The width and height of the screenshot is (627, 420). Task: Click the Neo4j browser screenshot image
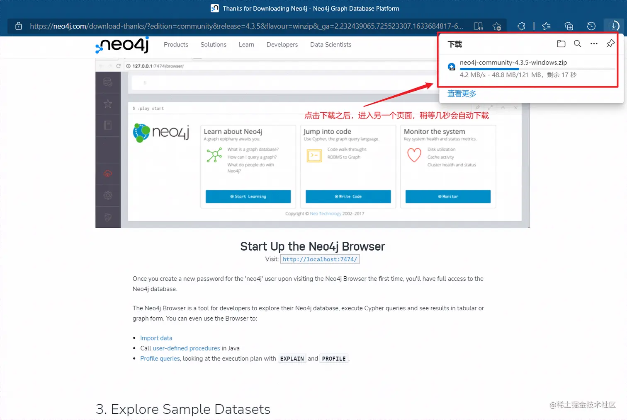point(312,143)
